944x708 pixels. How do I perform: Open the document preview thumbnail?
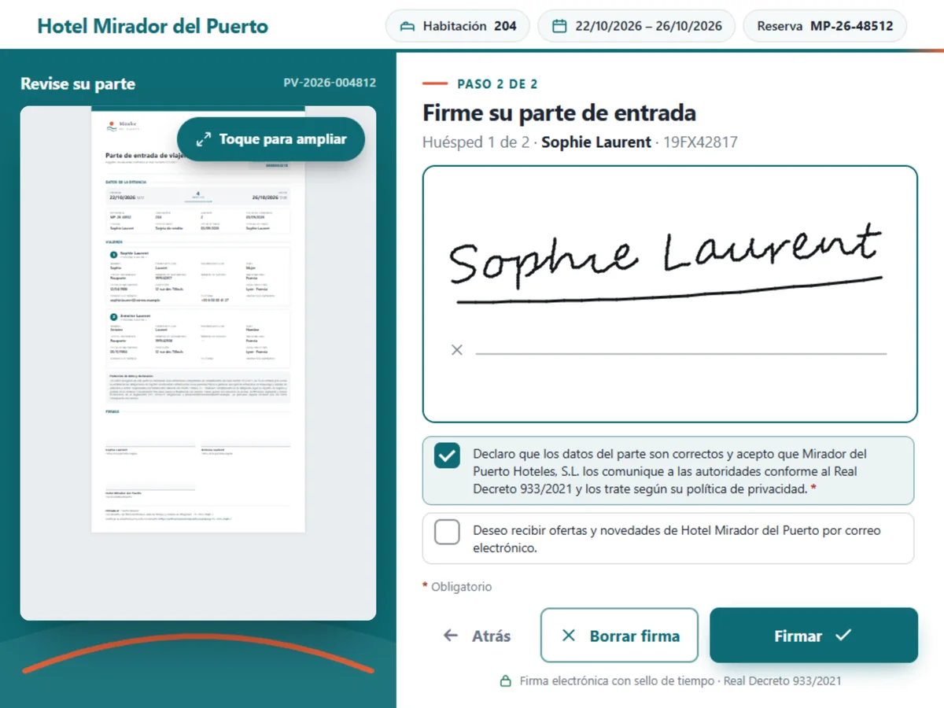tap(198, 319)
